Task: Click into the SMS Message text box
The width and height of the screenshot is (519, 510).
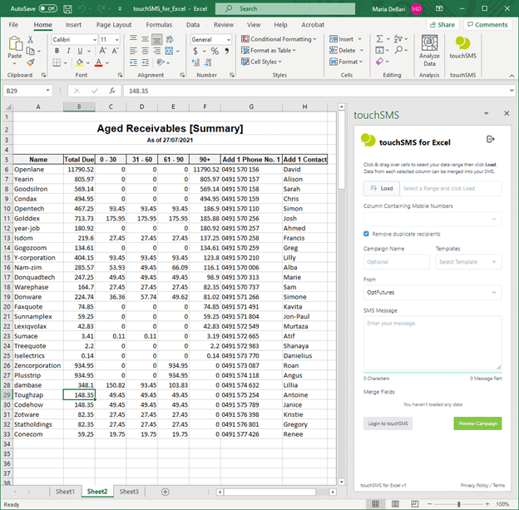Action: (432, 343)
